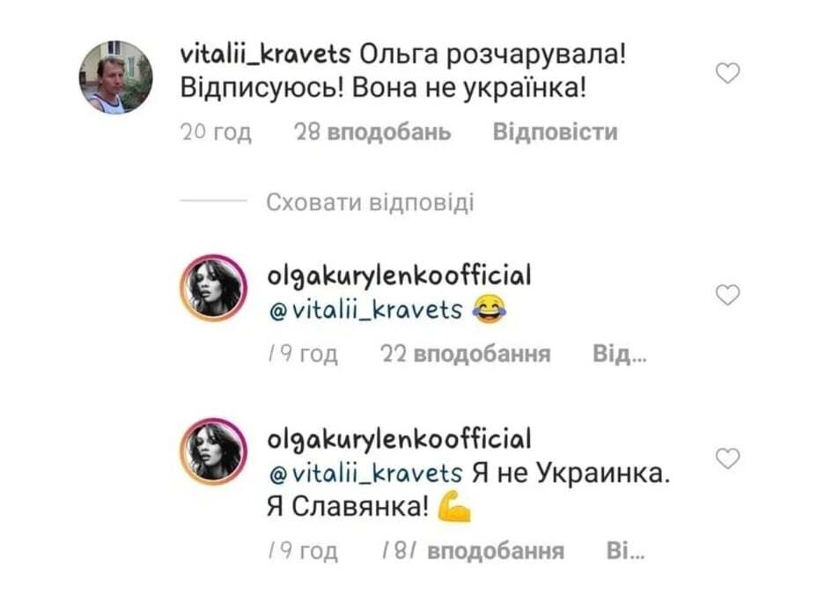Reply to vitalii_kravets using "Відповісти"

click(555, 131)
